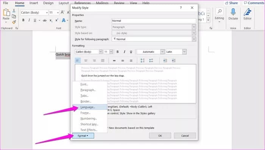Increase paragraph spacing icon in dialog

(x=142, y=61)
